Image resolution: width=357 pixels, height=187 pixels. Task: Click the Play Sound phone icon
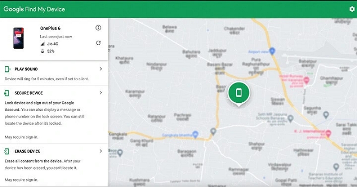tap(8, 69)
